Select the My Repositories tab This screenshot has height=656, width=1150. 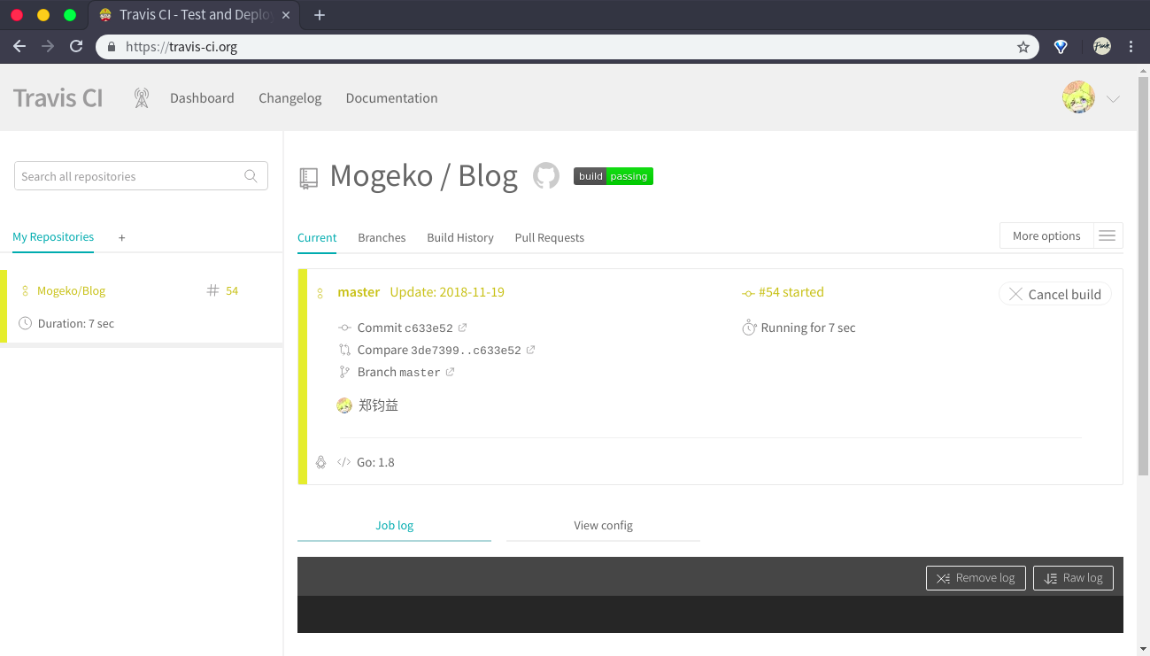[53, 236]
